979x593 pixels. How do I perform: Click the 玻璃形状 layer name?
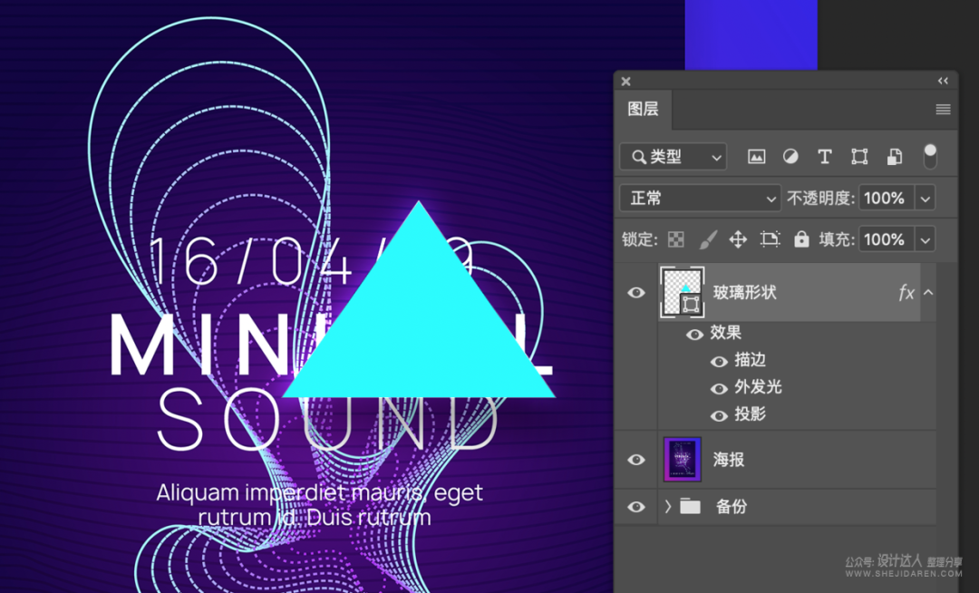click(x=745, y=292)
